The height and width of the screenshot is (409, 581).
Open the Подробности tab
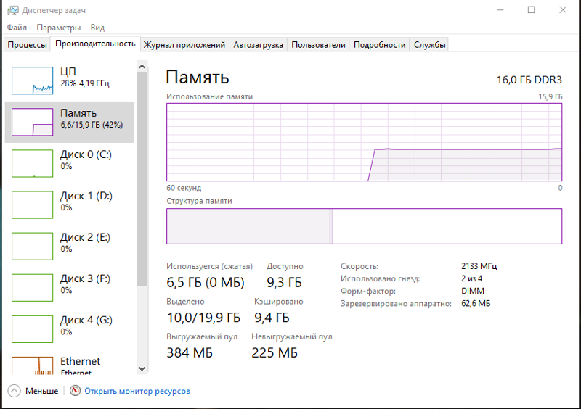[379, 45]
